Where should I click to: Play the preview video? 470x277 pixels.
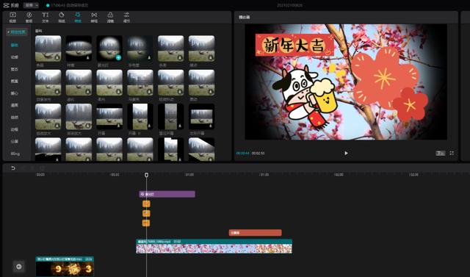(x=346, y=153)
